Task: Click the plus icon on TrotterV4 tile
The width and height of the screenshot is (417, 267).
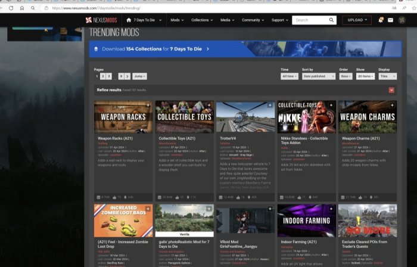Action: (x=270, y=105)
